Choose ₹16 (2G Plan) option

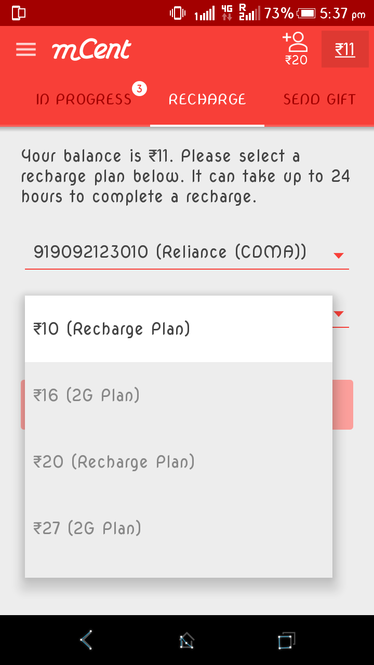coord(178,395)
